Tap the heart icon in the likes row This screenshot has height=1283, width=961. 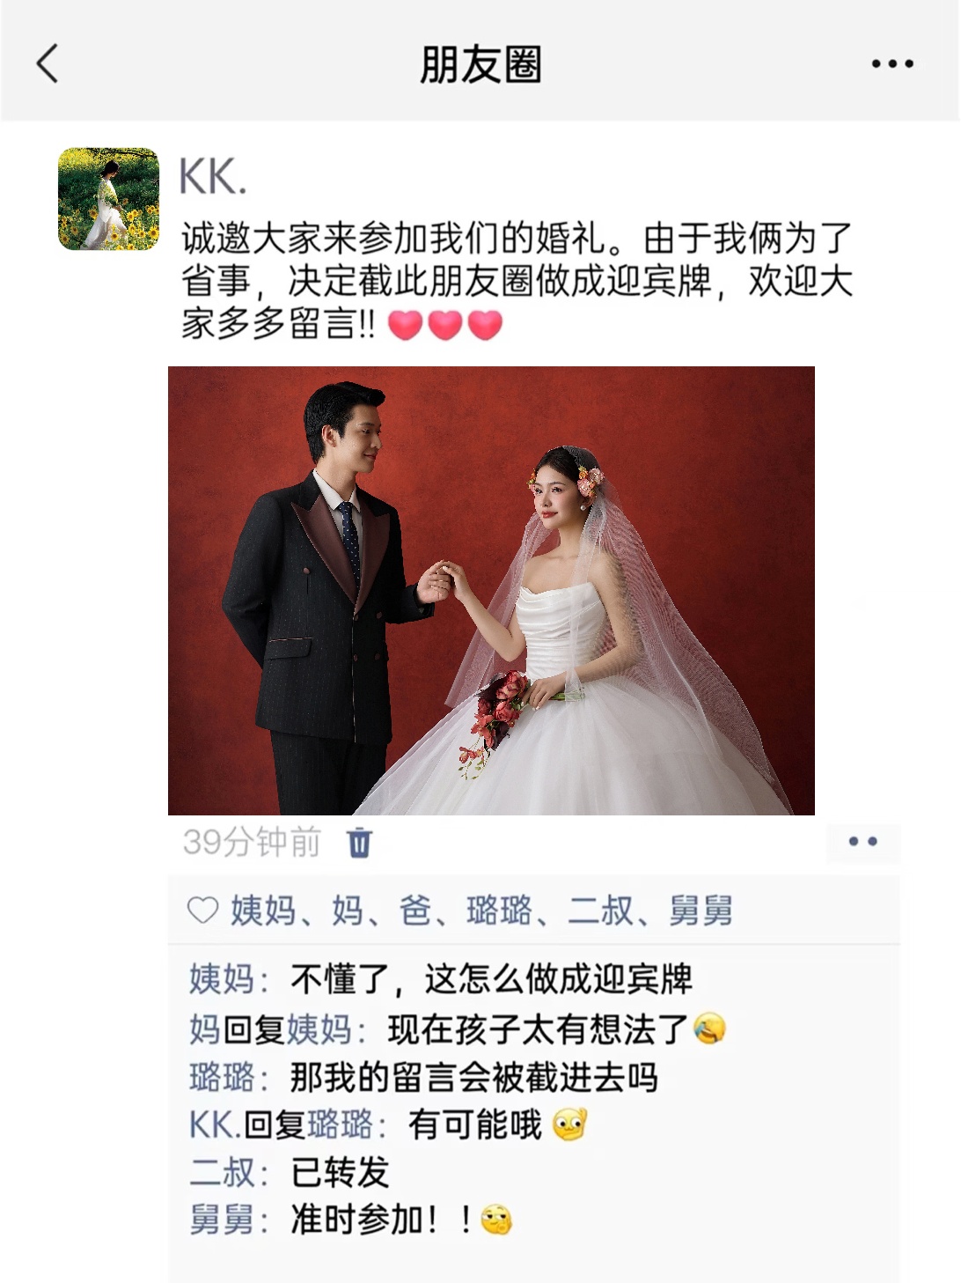203,910
